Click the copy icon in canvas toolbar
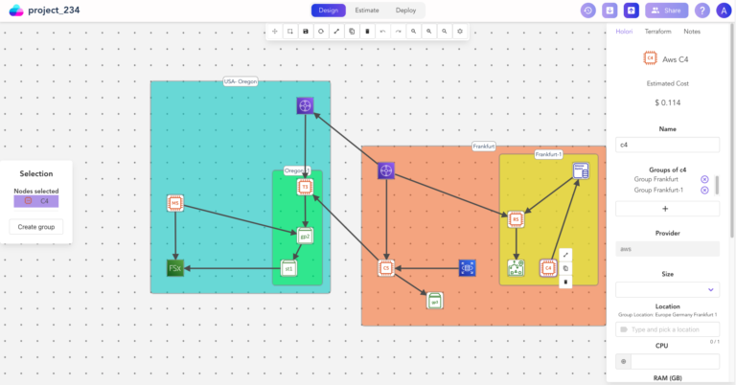Image resolution: width=736 pixels, height=385 pixels. pyautogui.click(x=352, y=32)
